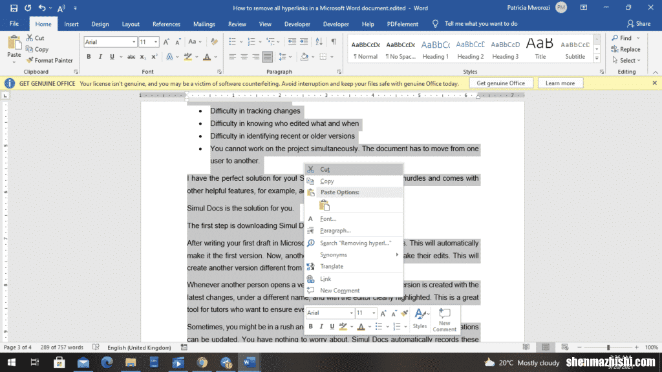Click the Paste clipboard icon in ribbon
Screen dimensions: 662x372
click(x=14, y=43)
